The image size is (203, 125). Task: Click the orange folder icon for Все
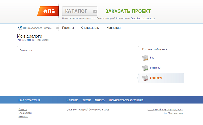[145, 58]
